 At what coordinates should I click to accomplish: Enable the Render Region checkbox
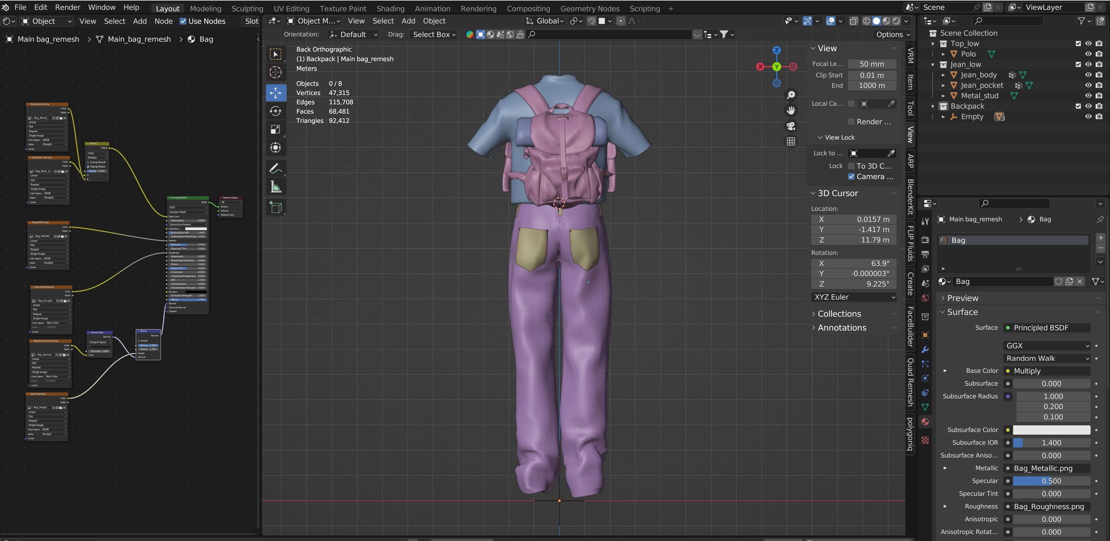852,122
